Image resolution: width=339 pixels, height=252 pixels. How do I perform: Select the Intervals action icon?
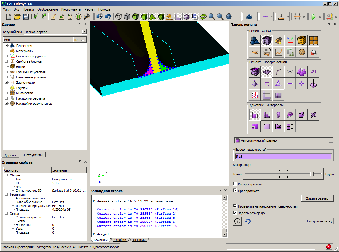pos(255,115)
